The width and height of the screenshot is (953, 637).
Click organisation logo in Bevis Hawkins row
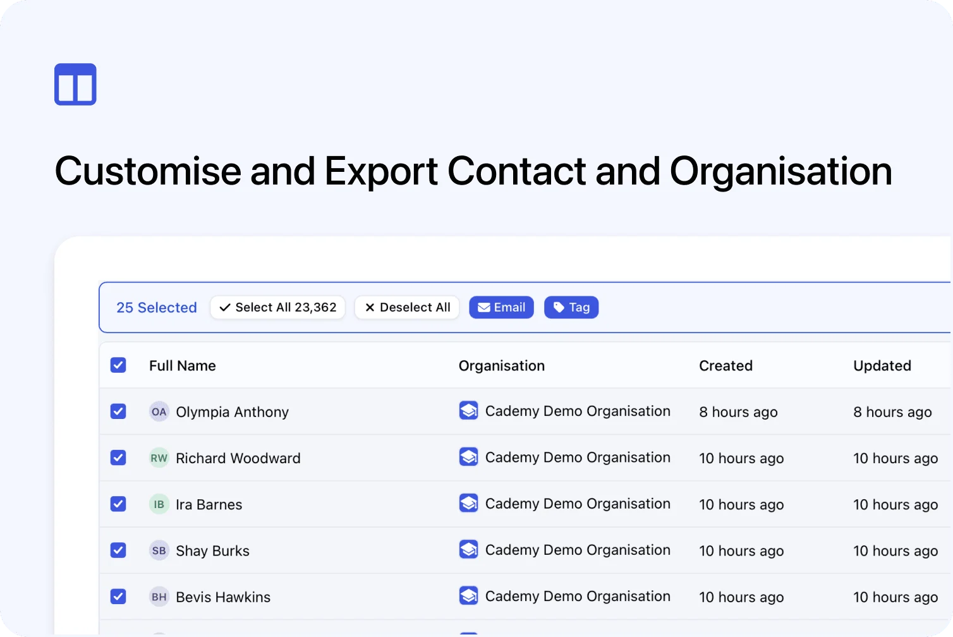468,595
